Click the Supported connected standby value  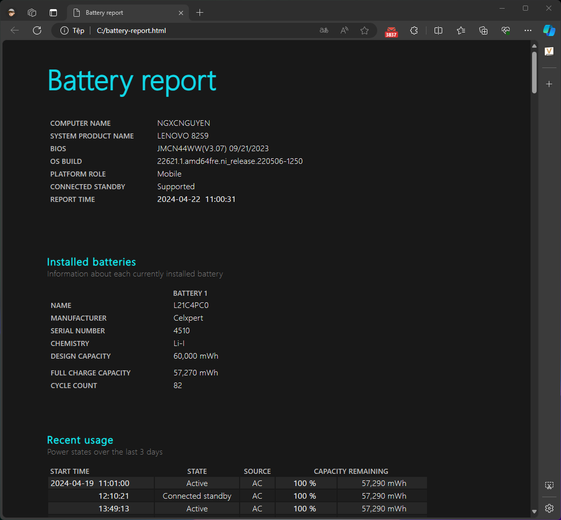pos(176,187)
